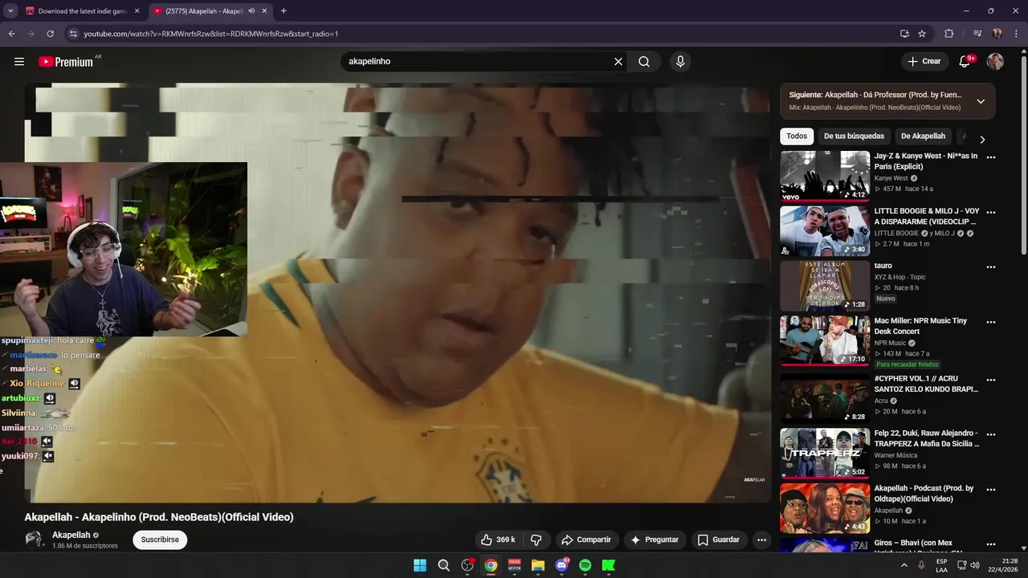Click the Suscribirse button

pyautogui.click(x=160, y=539)
